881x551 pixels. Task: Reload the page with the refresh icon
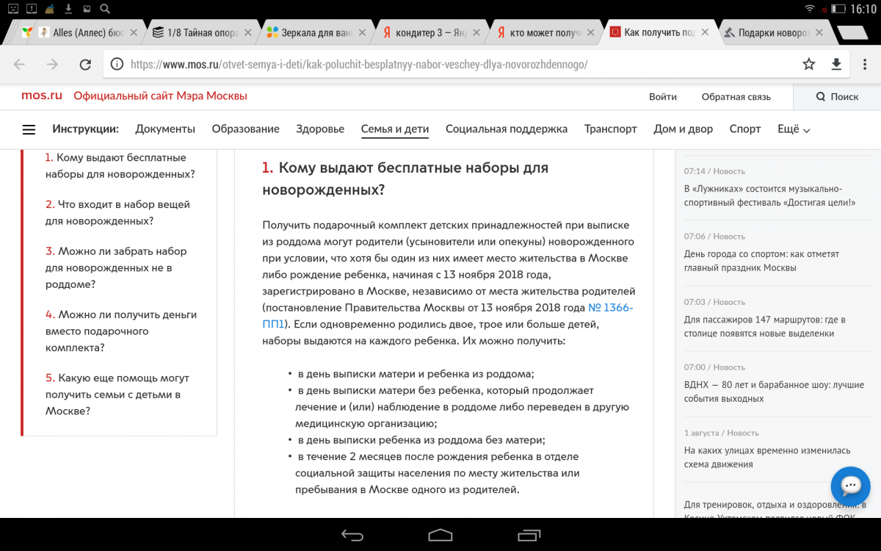click(85, 65)
